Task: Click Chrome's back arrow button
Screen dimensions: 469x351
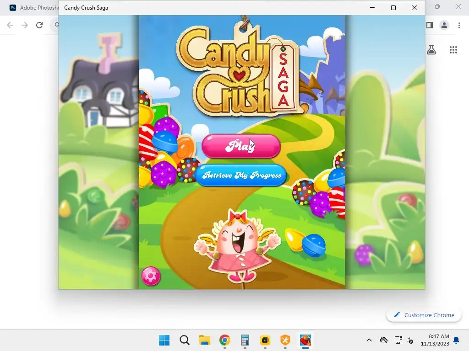Action: 10,25
